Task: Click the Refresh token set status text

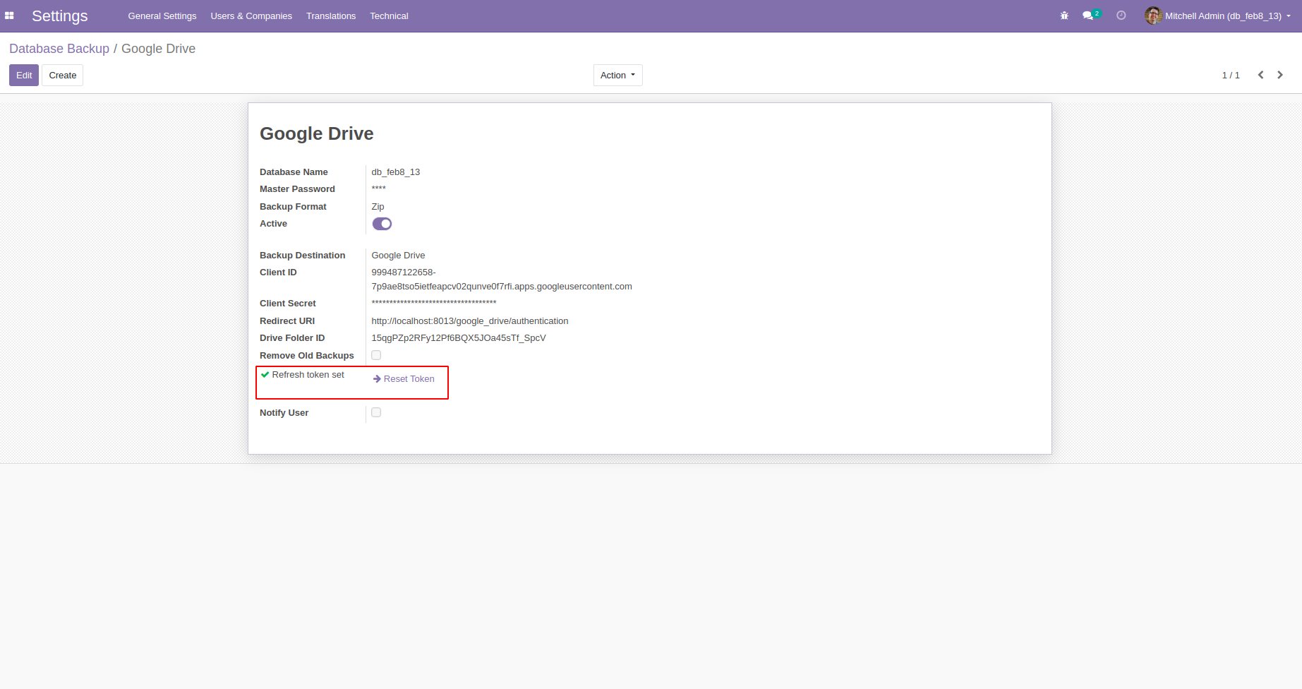Action: click(x=308, y=375)
